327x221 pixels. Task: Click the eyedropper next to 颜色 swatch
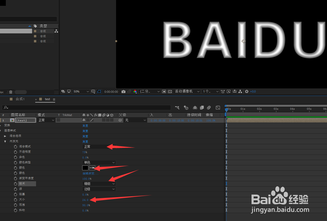click(92, 168)
